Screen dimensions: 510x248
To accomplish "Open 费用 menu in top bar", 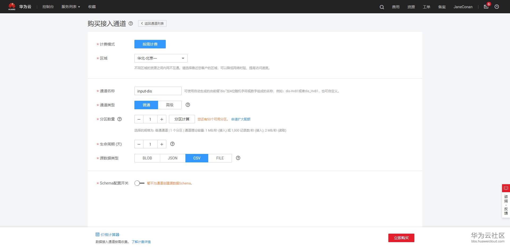I will [396, 7].
